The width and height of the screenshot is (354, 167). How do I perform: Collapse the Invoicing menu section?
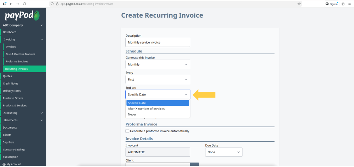click(x=41, y=39)
